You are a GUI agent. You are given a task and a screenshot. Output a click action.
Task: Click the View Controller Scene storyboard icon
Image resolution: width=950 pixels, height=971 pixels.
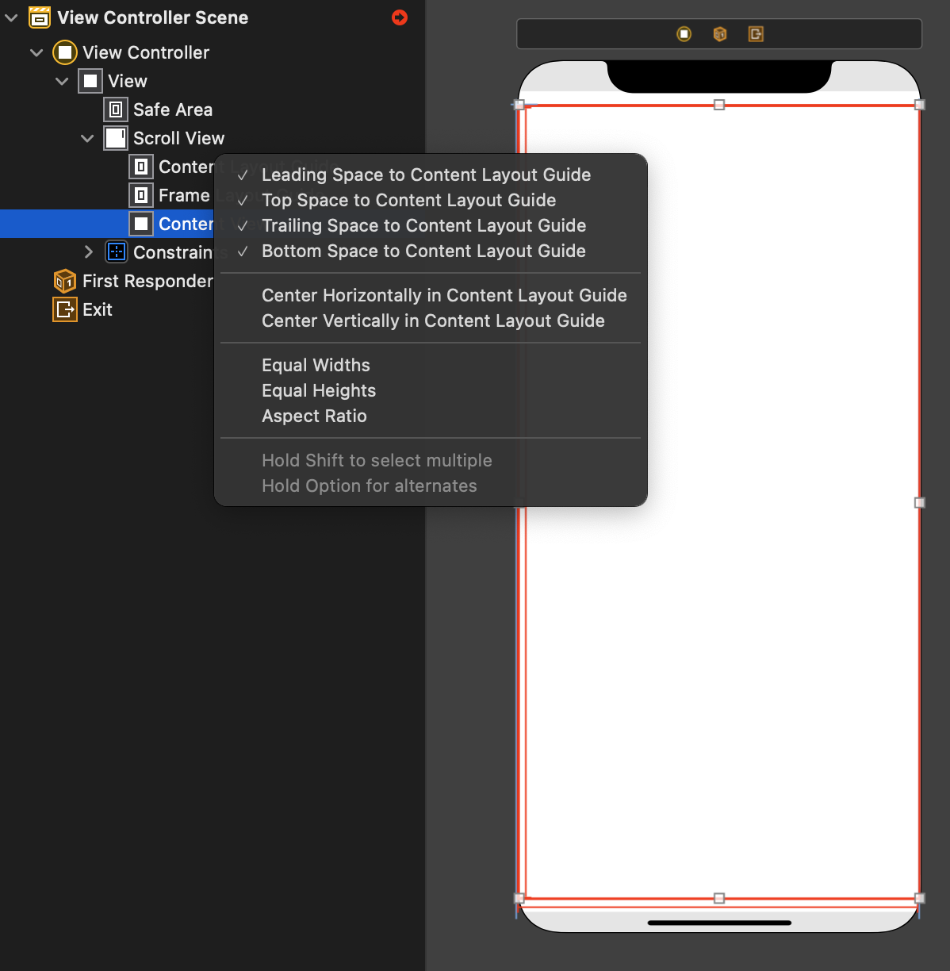click(40, 17)
